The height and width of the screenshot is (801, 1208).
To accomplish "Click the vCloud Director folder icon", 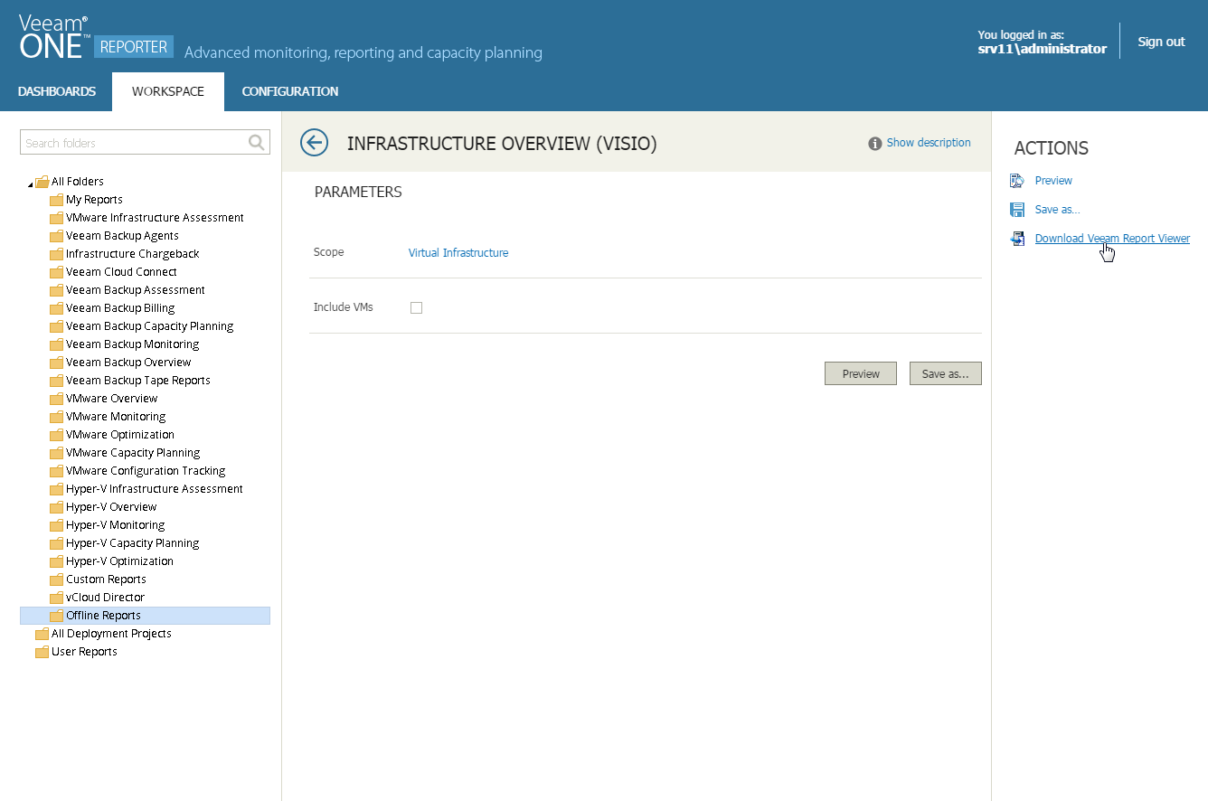I will [x=56, y=598].
